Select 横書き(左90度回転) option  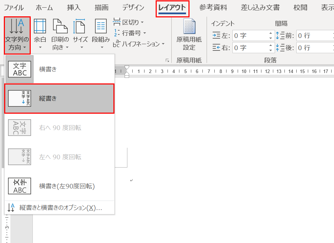click(59, 186)
